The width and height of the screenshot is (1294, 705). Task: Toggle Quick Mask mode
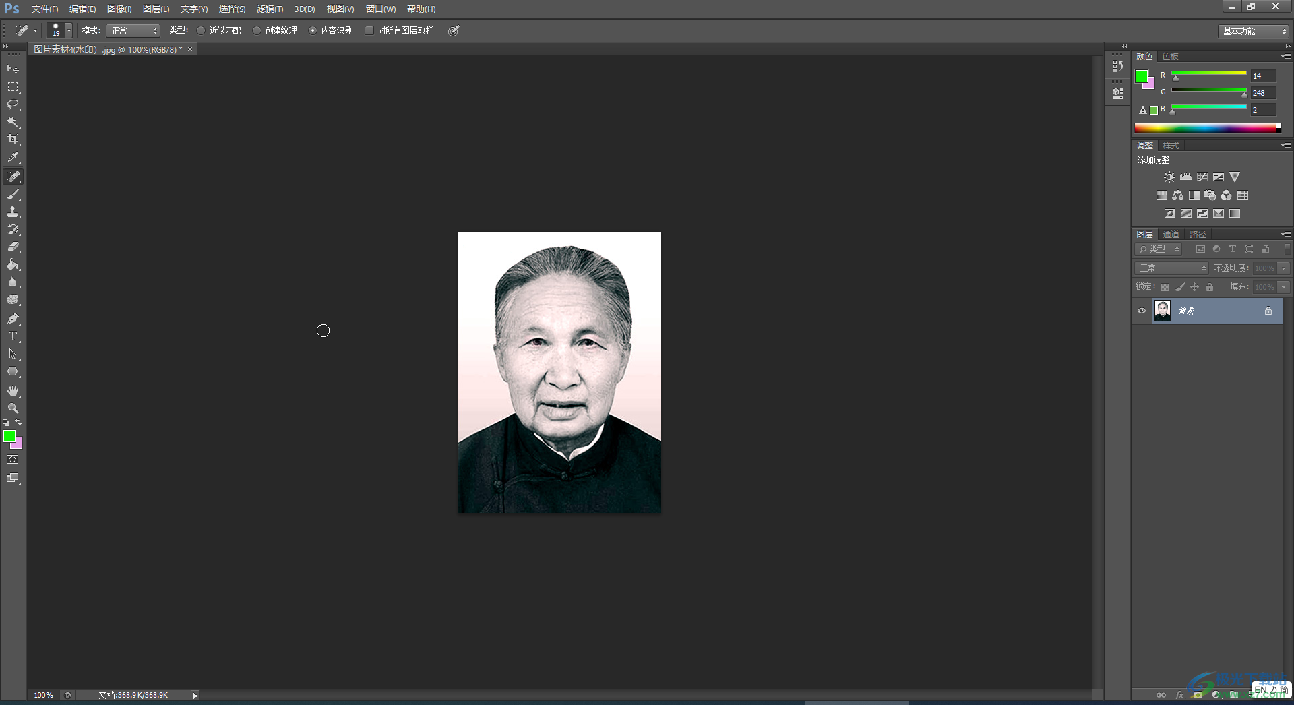(x=13, y=460)
